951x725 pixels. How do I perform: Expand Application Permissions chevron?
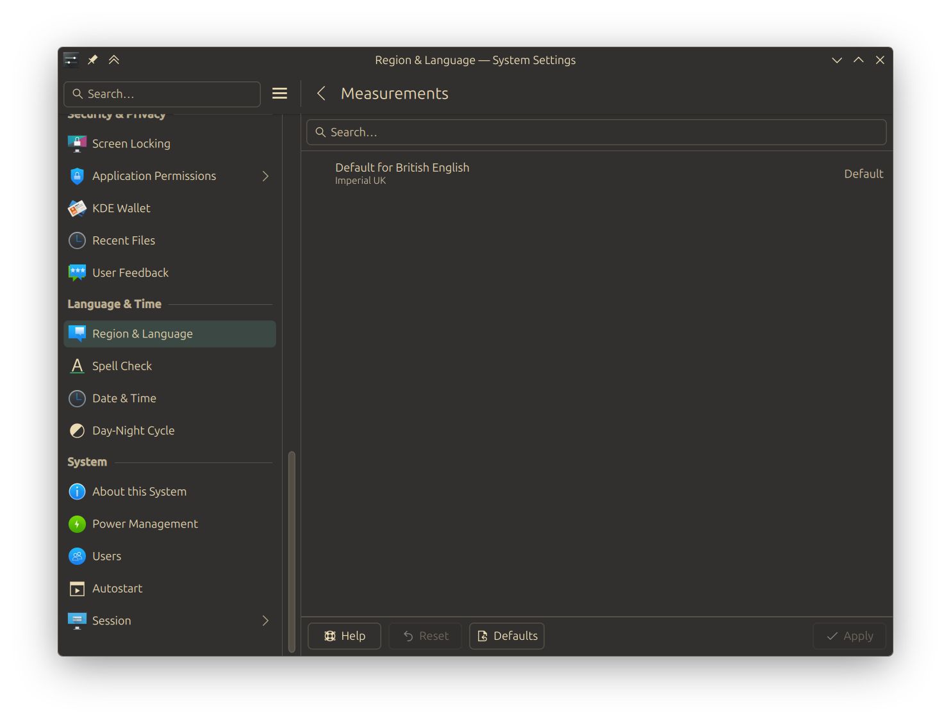click(x=265, y=176)
